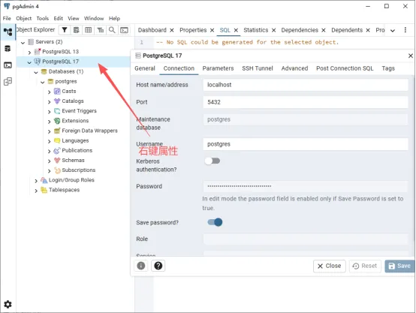416x313 pixels.
Task: Close the Dashboard tab with its X
Action: pyautogui.click(x=172, y=30)
